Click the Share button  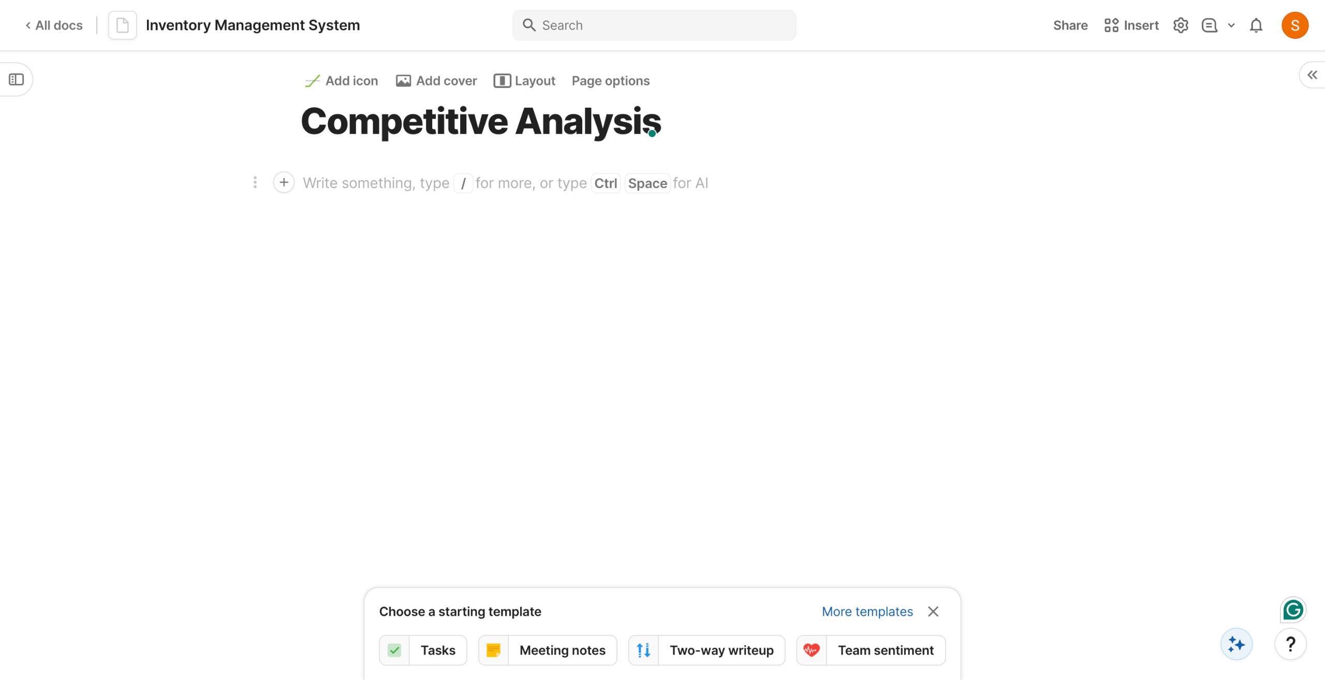[x=1070, y=25]
